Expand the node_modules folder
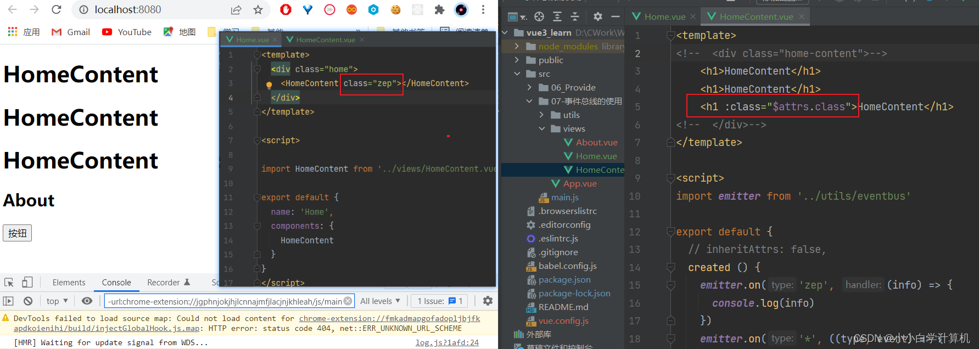Viewport: 979px width, 349px height. tap(517, 46)
